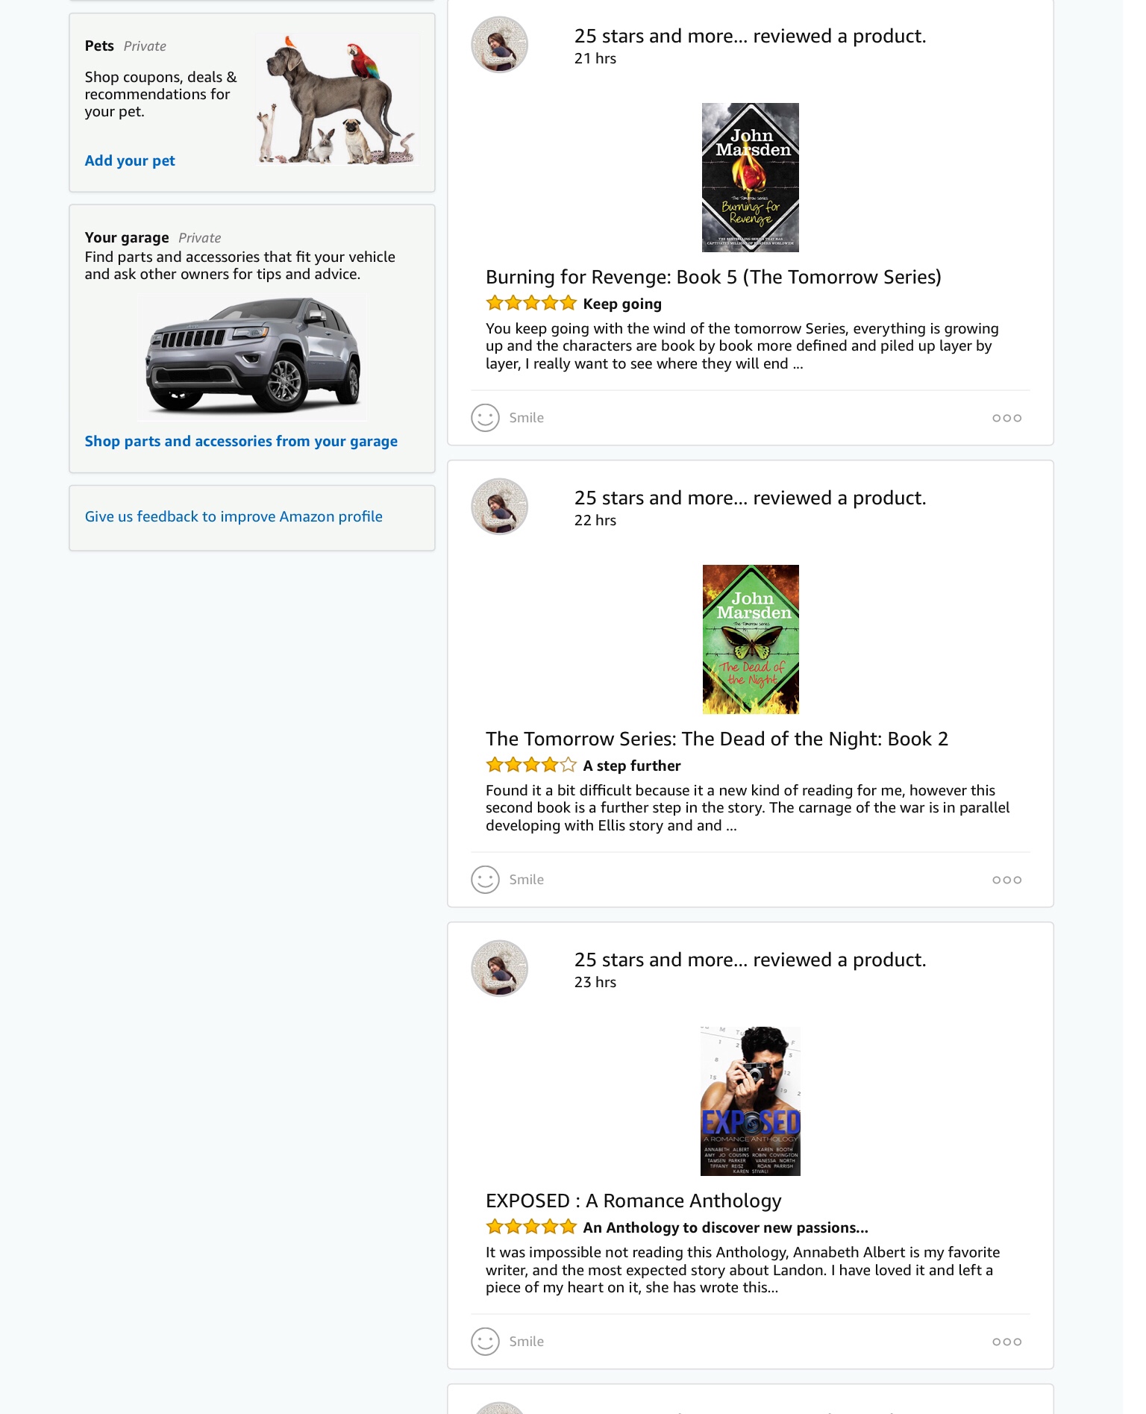Open The Dead of the Night: Book 2 title
Viewport: 1146px width, 1414px height.
point(716,739)
